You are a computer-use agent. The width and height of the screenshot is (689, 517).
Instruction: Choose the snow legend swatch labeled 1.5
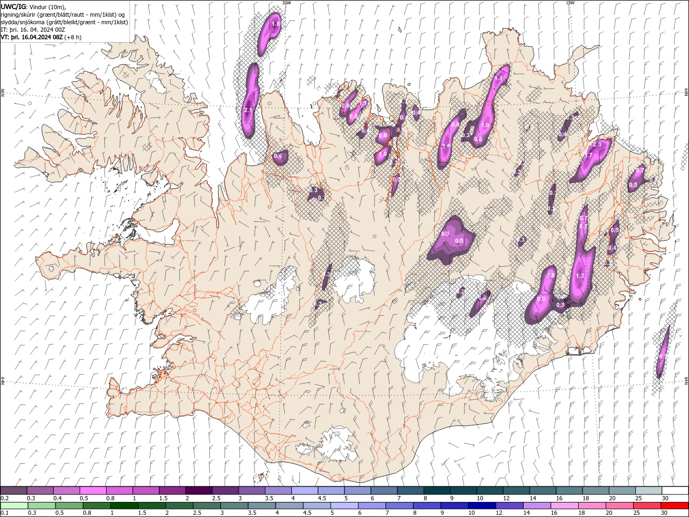pos(172,491)
